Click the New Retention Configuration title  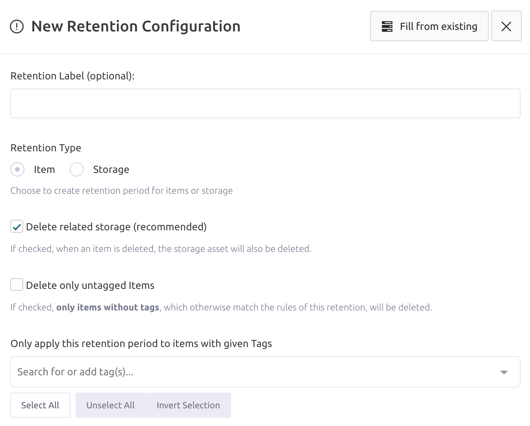[x=136, y=26]
